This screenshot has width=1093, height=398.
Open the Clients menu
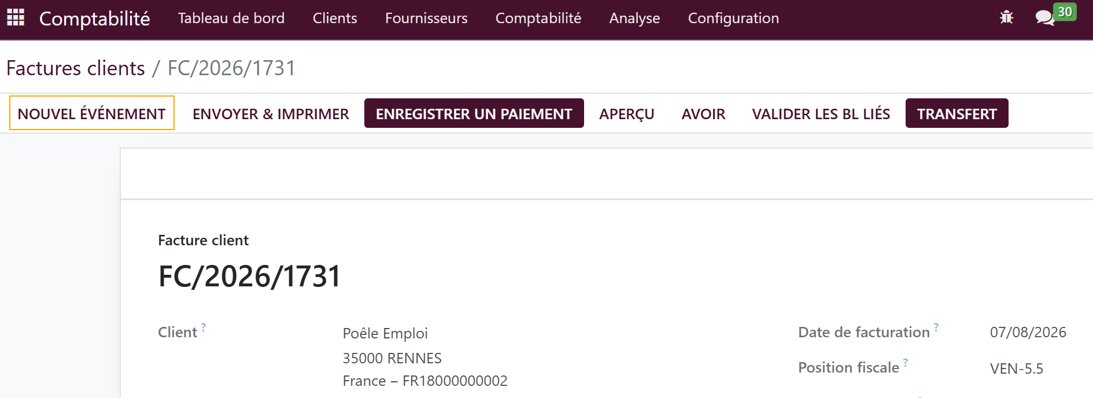click(335, 18)
